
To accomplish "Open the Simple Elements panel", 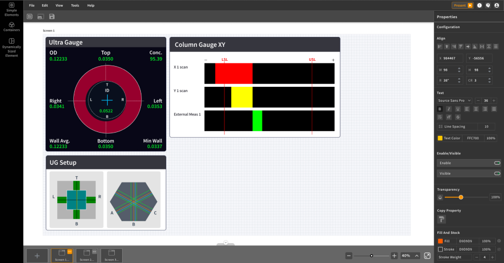I will [11, 9].
